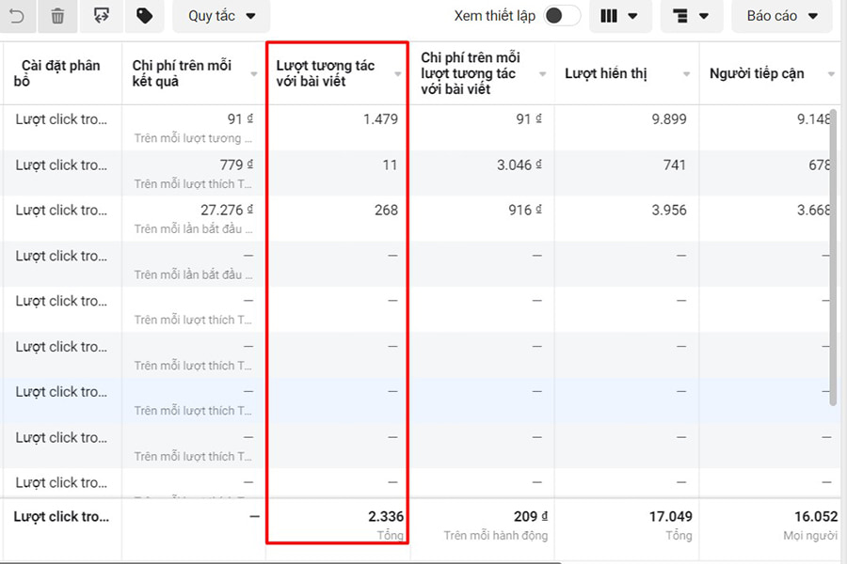847x564 pixels.
Task: Select Lượt tương tác với bài viết header
Action: 326,73
